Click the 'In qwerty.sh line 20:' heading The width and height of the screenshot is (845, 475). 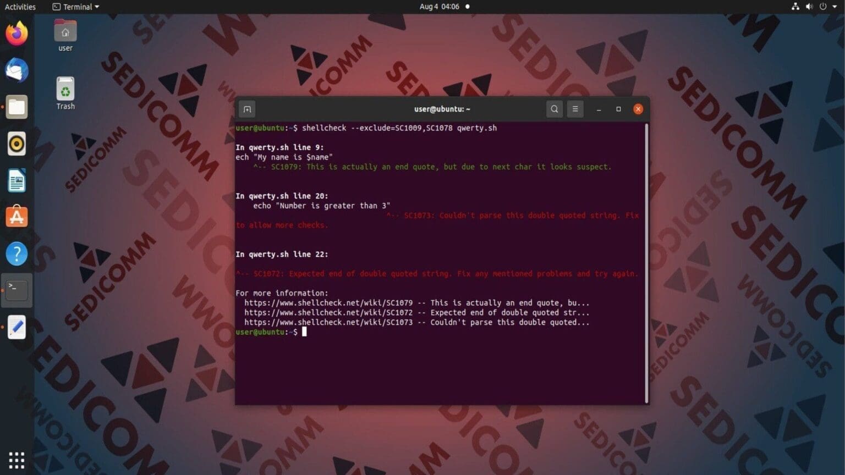282,196
